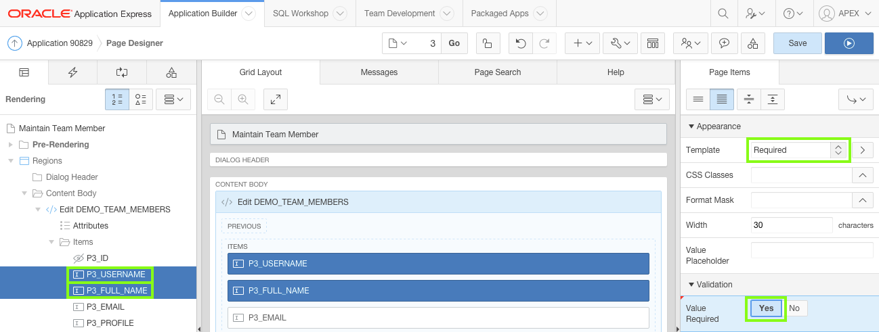This screenshot has width=879, height=332.
Task: Expand grid layout to full view
Action: 276,99
